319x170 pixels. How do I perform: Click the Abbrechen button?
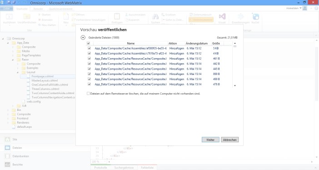pos(229,140)
